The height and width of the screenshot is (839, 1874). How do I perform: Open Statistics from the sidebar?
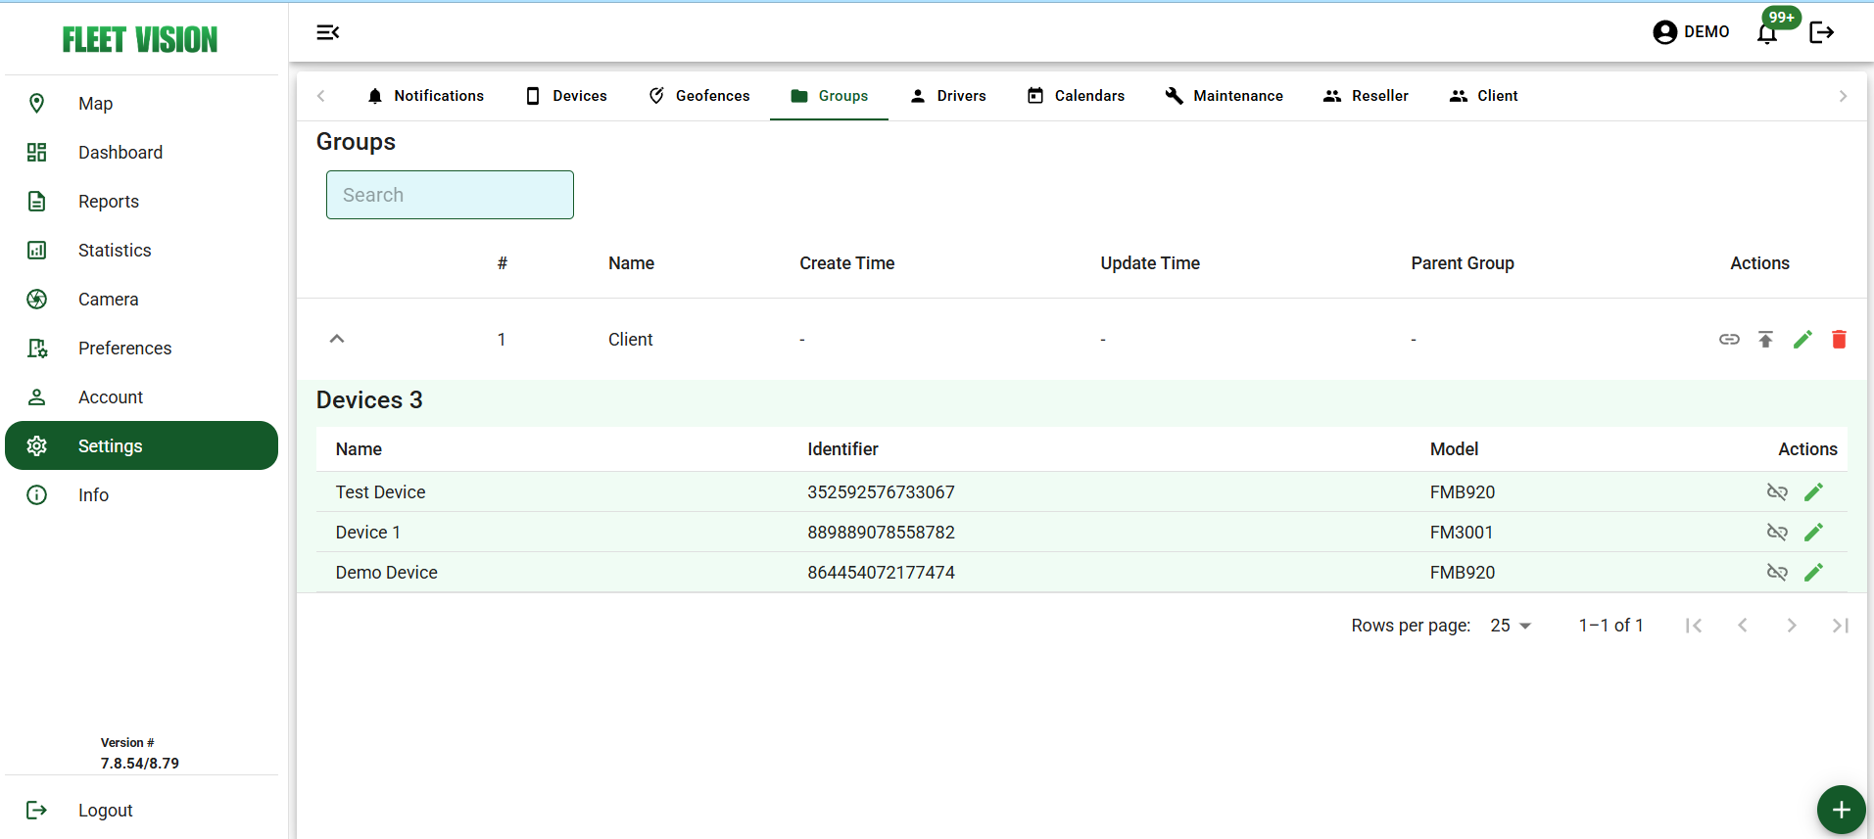click(142, 250)
